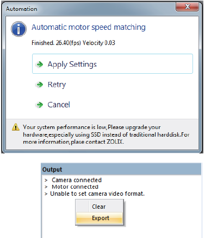Click the blue information icon
This screenshot has width=205, height=238.
click(18, 29)
